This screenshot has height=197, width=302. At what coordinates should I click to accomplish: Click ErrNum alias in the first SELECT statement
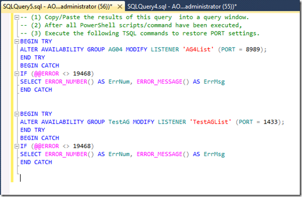[119, 82]
